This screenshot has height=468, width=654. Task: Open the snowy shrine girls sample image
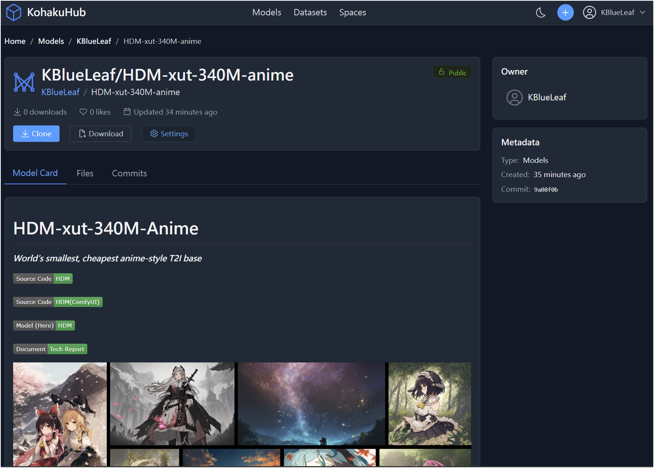point(60,414)
